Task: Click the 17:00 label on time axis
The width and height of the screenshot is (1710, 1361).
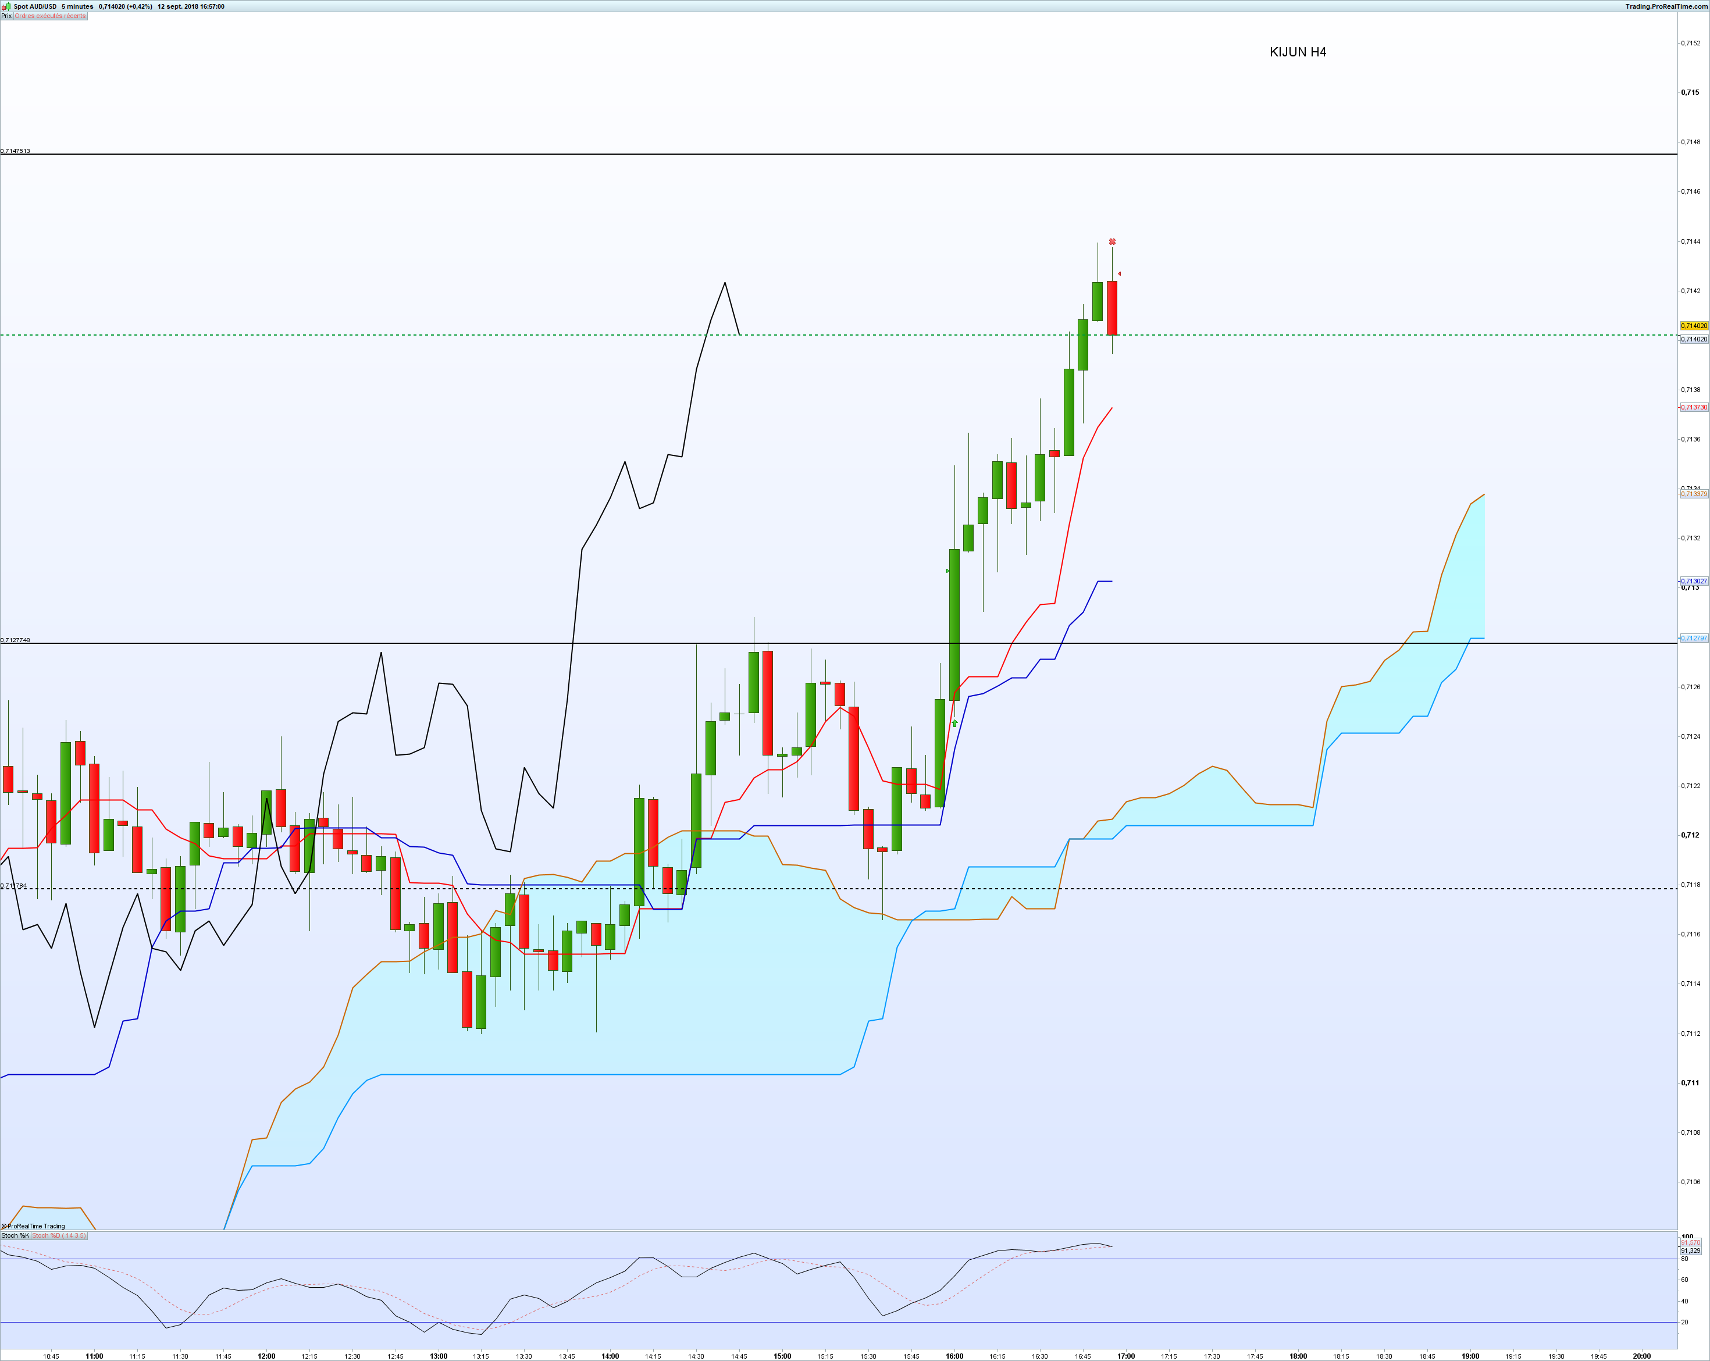Action: pyautogui.click(x=1126, y=1356)
